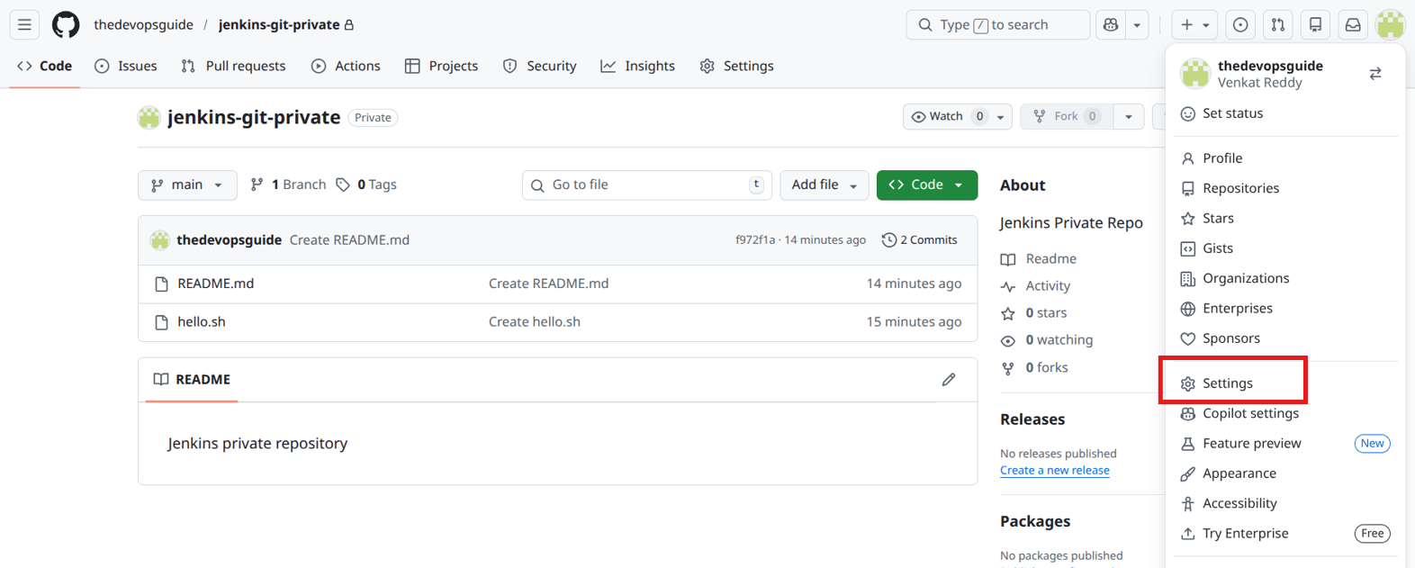Open Feature preview in user menu
Screen dimensions: 1415x568
tap(1285, 443)
